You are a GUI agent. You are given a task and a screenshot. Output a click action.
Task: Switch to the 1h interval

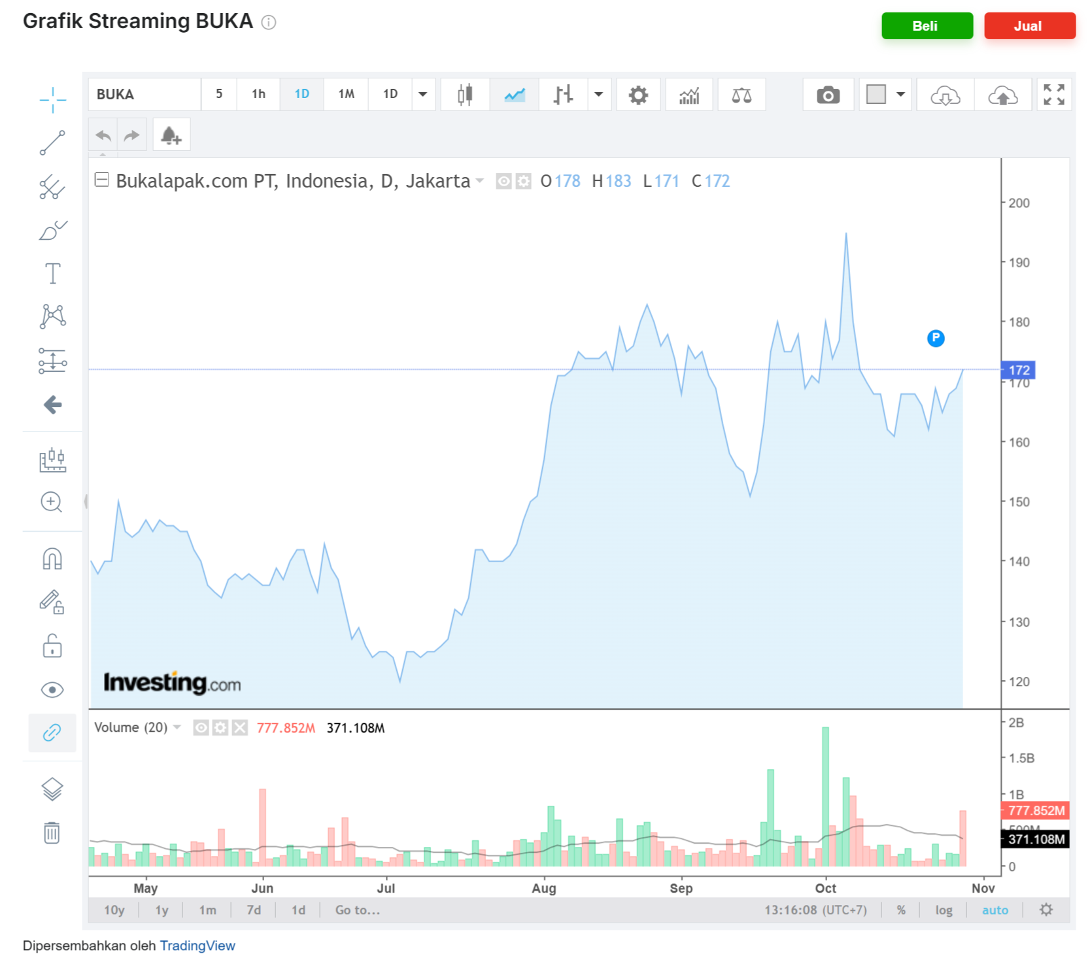click(x=258, y=94)
